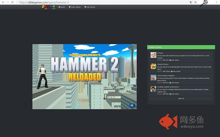Open Unity Games category under X Racer
This screenshot has width=220, height=137.
click(174, 60)
